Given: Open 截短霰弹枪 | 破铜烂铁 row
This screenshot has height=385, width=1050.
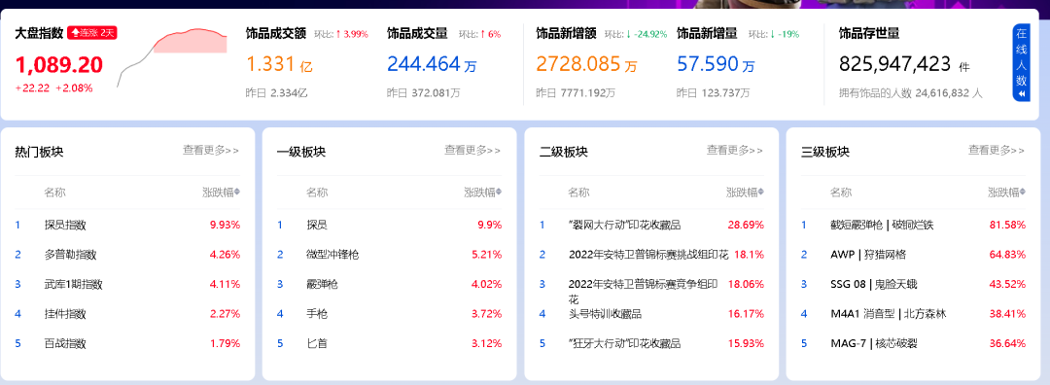Looking at the screenshot, I should (913, 225).
